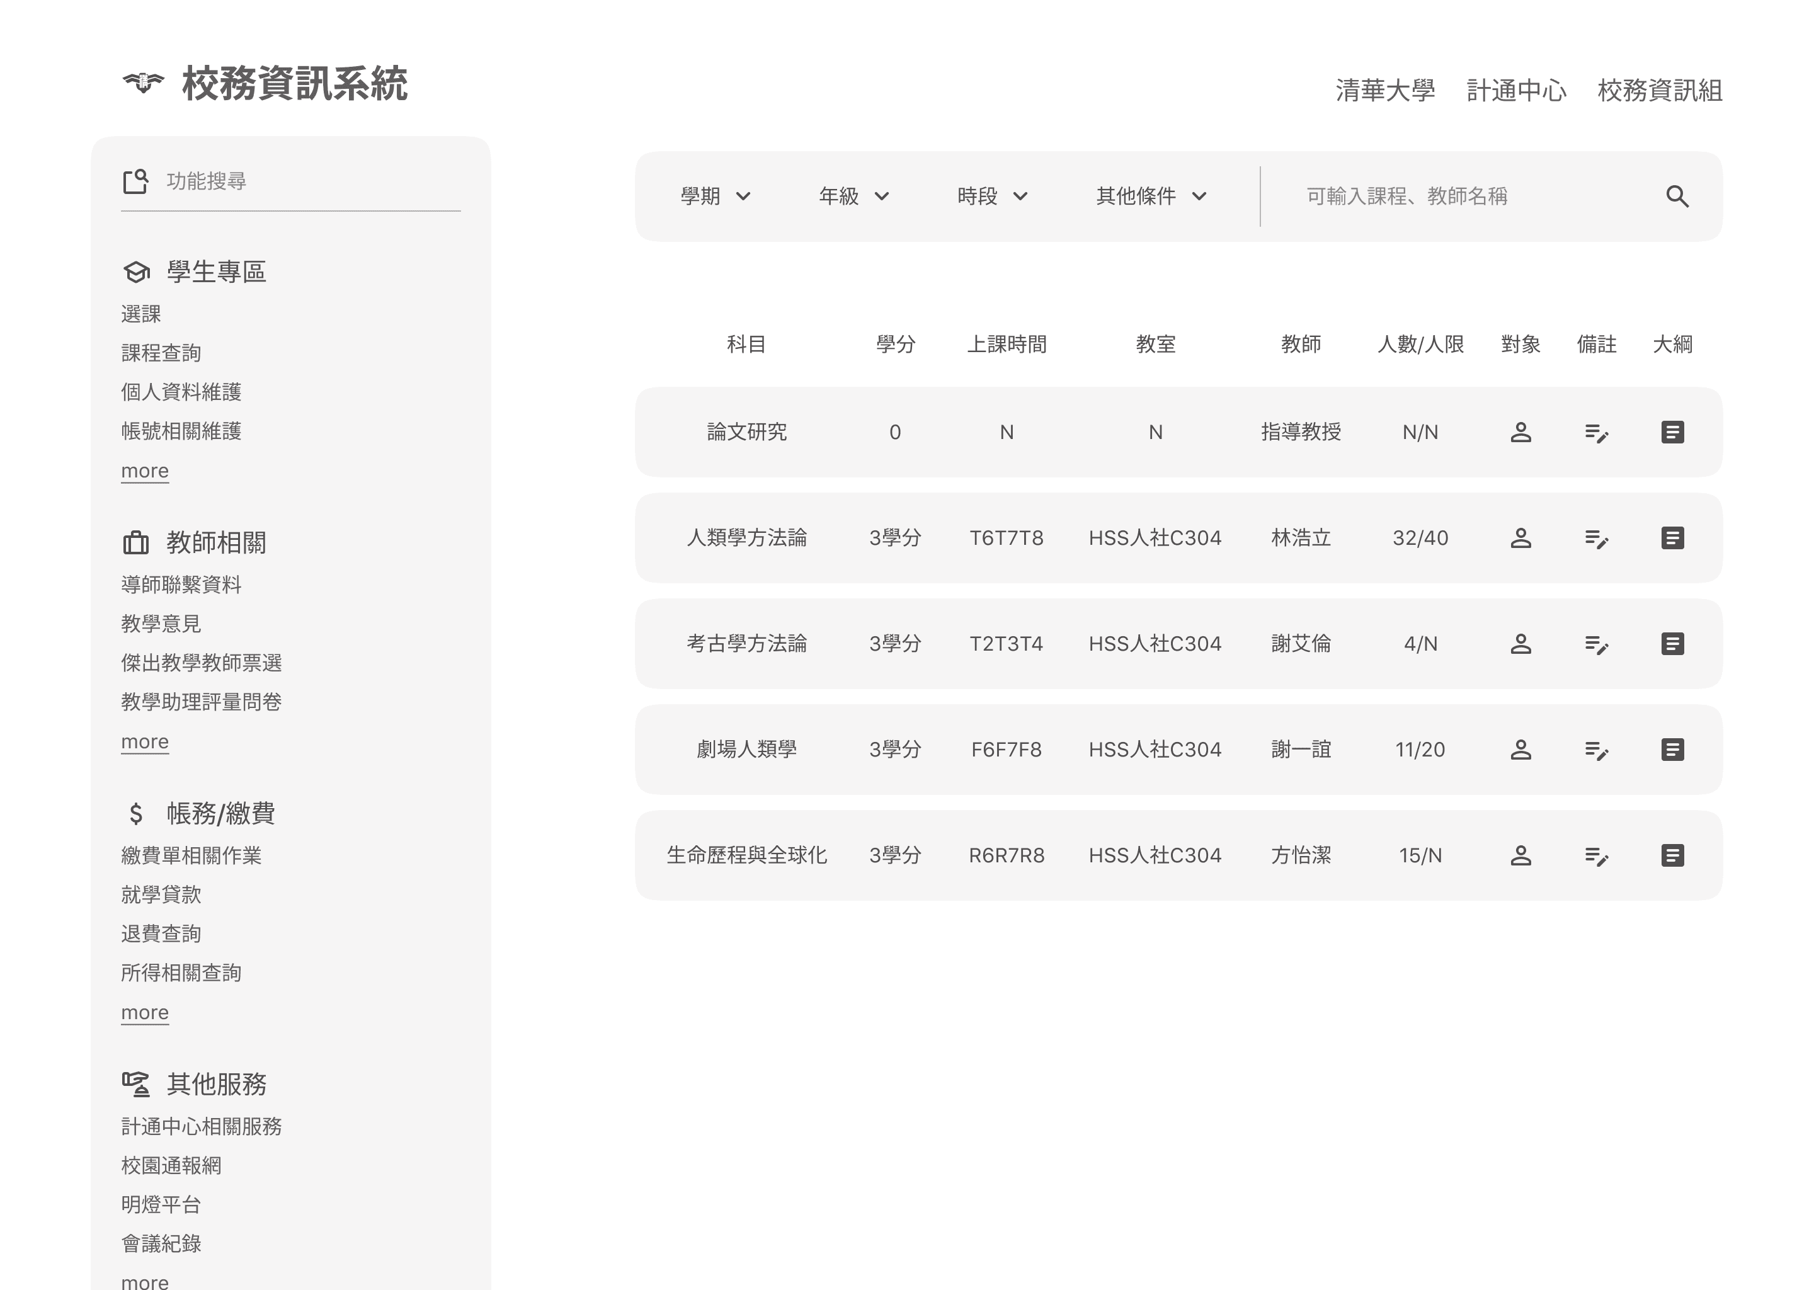Viewport: 1814px width, 1290px height.
Task: Click remarks icon for 人類學方法論 row
Action: 1595,539
